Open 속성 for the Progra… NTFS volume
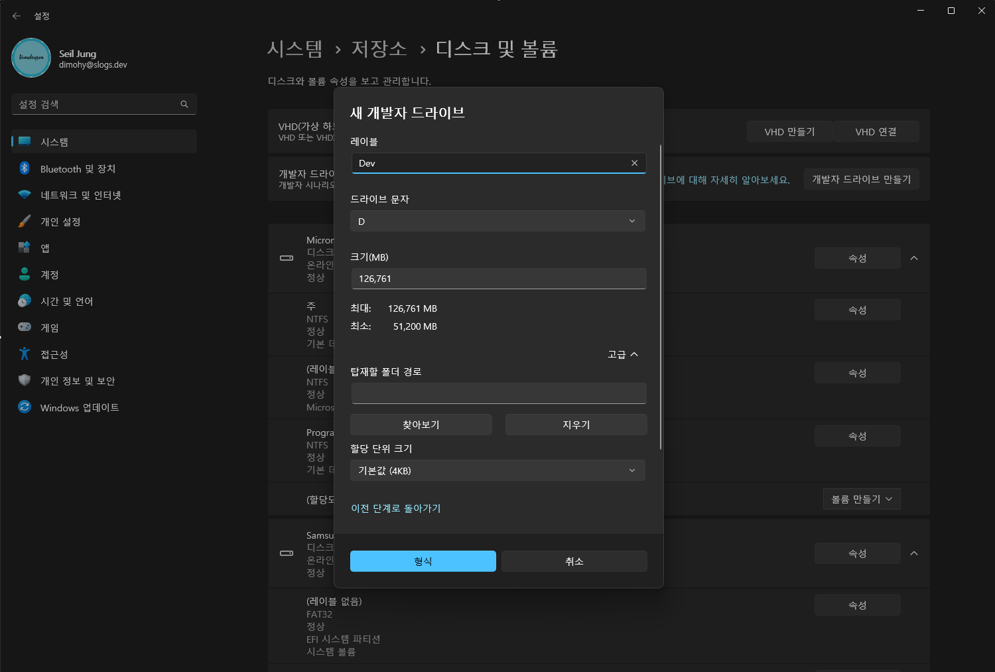This screenshot has height=672, width=995. [858, 436]
